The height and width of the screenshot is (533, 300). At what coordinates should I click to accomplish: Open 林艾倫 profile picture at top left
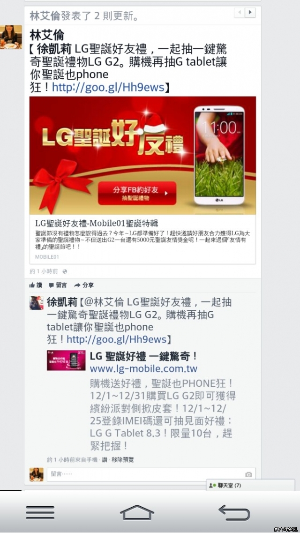(11, 37)
